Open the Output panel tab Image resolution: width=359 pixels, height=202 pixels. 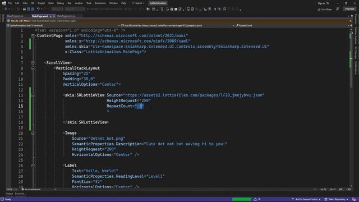pyautogui.click(x=9, y=194)
